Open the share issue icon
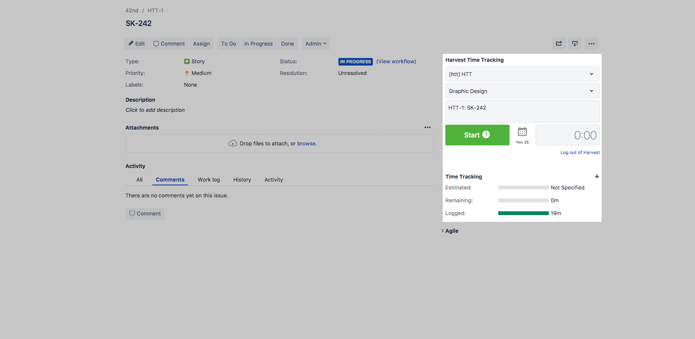Viewport: 695px width, 339px height. (x=559, y=43)
